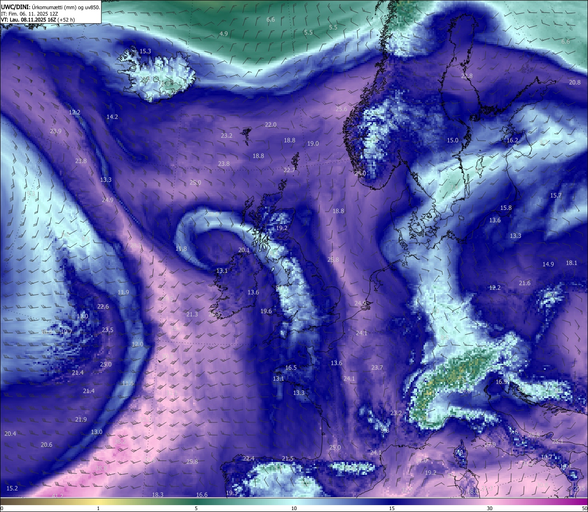This screenshot has width=588, height=512.
Task: Click the 21.3 value label
Action: coord(192,315)
